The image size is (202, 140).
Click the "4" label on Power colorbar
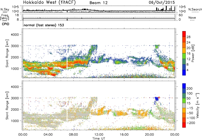coord(187,70)
